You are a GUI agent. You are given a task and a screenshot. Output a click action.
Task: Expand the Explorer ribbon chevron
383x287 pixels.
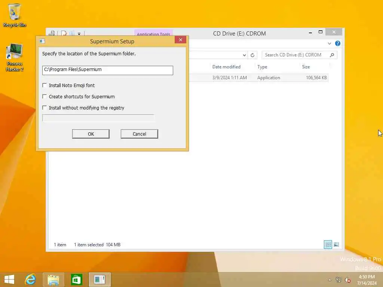[x=329, y=43]
